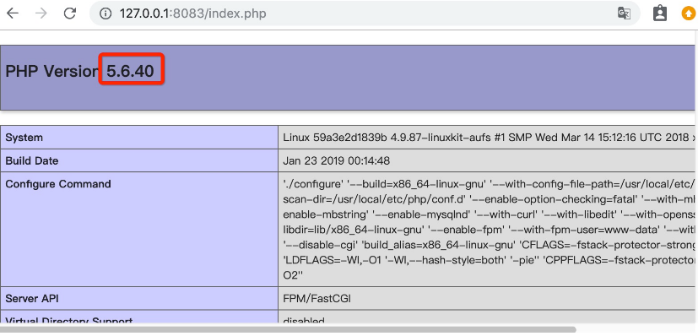Click the translate page icon

pyautogui.click(x=624, y=14)
